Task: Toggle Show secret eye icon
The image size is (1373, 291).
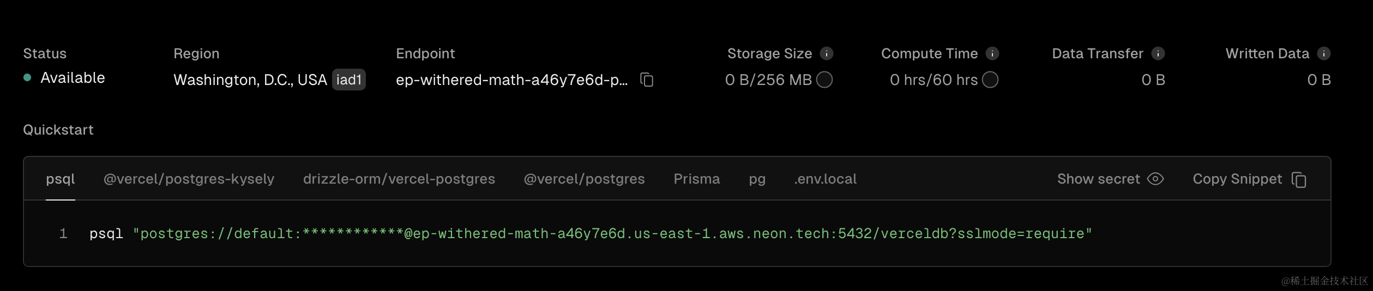Action: (x=1155, y=179)
